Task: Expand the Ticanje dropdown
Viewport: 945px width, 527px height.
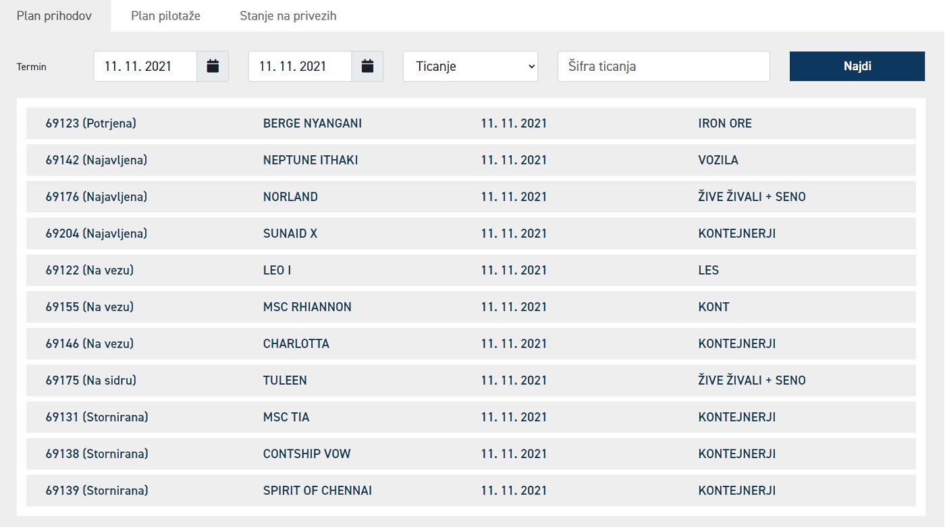Action: click(x=470, y=66)
